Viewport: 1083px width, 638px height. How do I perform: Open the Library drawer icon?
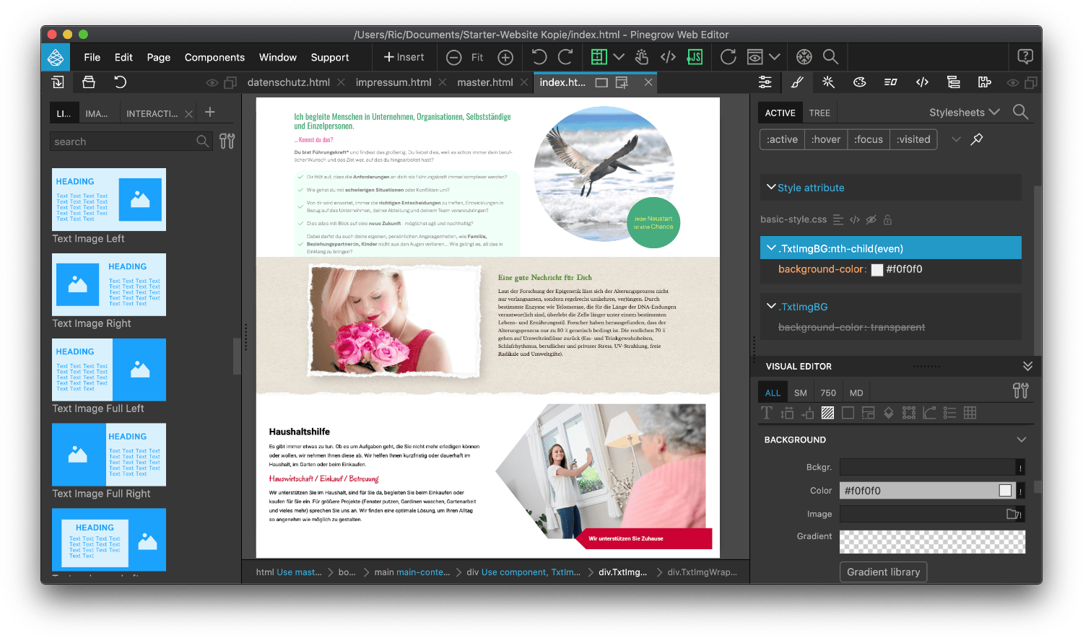pyautogui.click(x=89, y=82)
